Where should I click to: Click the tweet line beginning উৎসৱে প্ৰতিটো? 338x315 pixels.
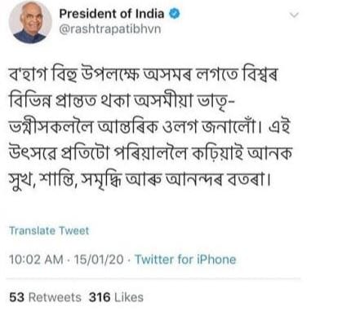[x=150, y=154]
